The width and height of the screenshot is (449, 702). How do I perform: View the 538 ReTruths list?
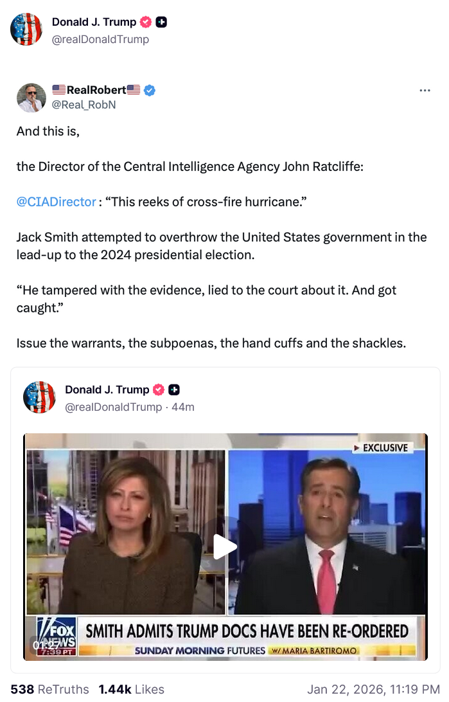(49, 689)
